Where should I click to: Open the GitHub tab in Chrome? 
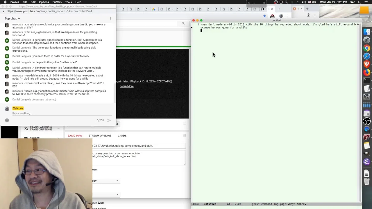click(262, 9)
